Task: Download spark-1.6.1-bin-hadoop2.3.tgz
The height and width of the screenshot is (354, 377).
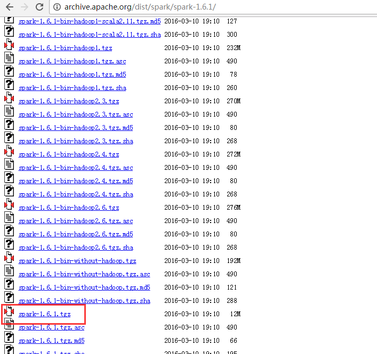Action: tap(69, 101)
